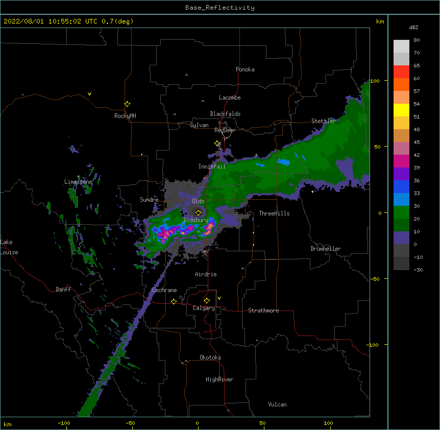The height and width of the screenshot is (430, 440).
Task: Pick the red 60–65 dBZ legend band
Action: coord(401,72)
